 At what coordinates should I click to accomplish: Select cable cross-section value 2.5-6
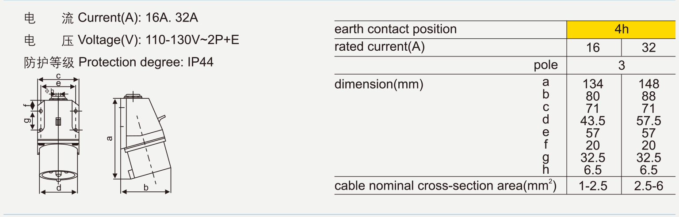pos(648,186)
